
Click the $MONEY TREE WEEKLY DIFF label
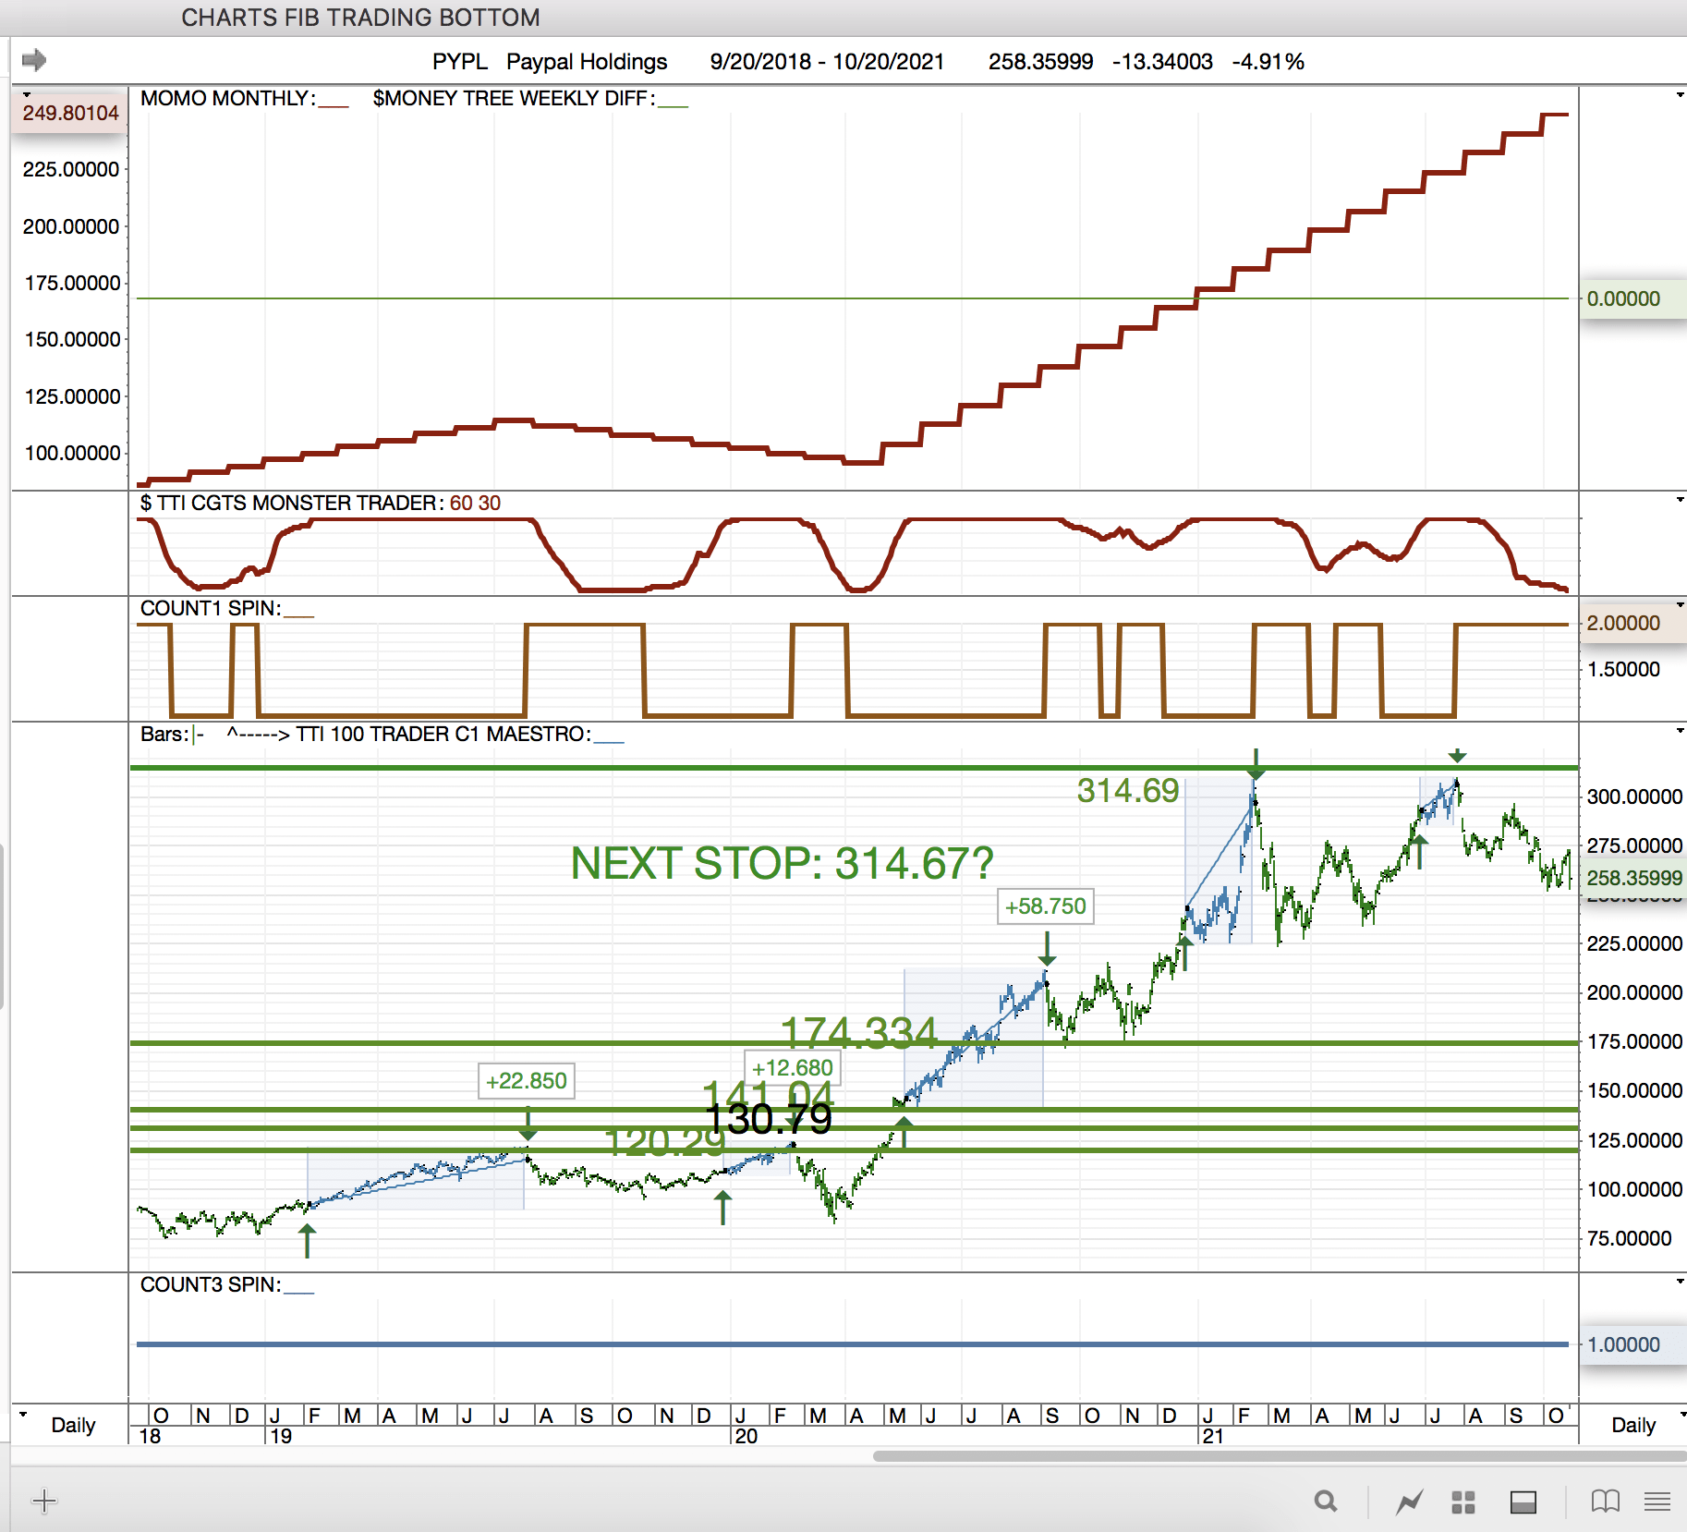(x=514, y=98)
